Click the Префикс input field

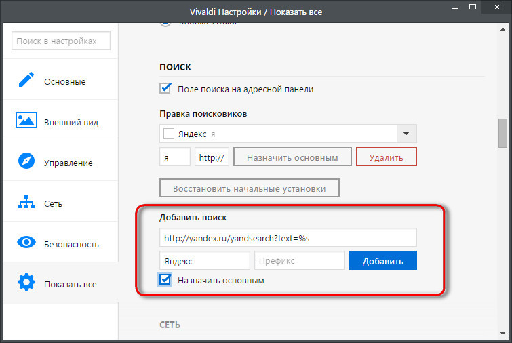(x=300, y=260)
